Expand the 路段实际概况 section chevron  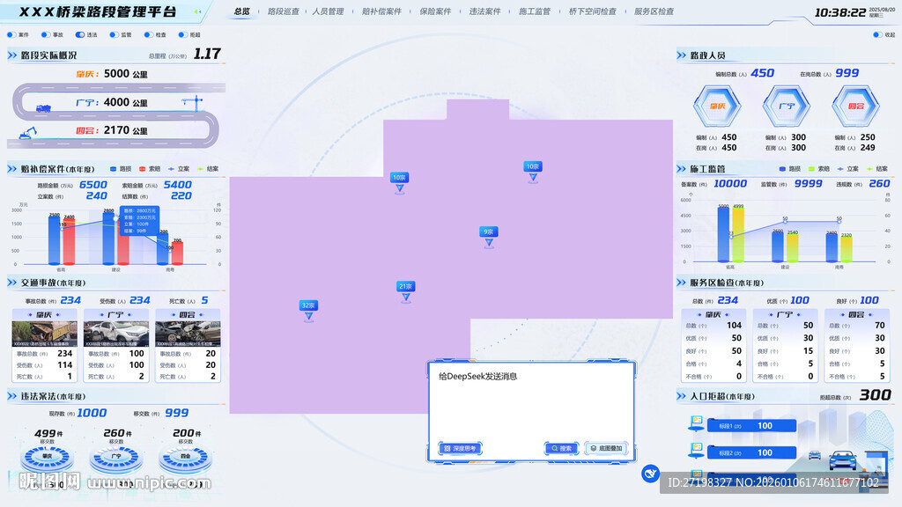11,55
